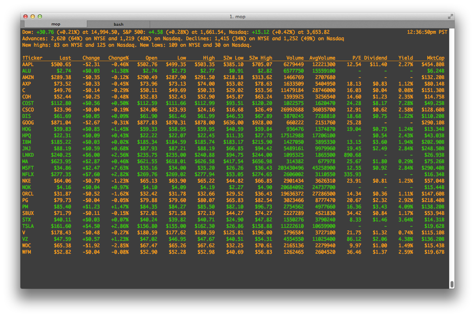475x317 pixels.
Task: Click COST yield value 7.28%
Action: click(x=406, y=103)
